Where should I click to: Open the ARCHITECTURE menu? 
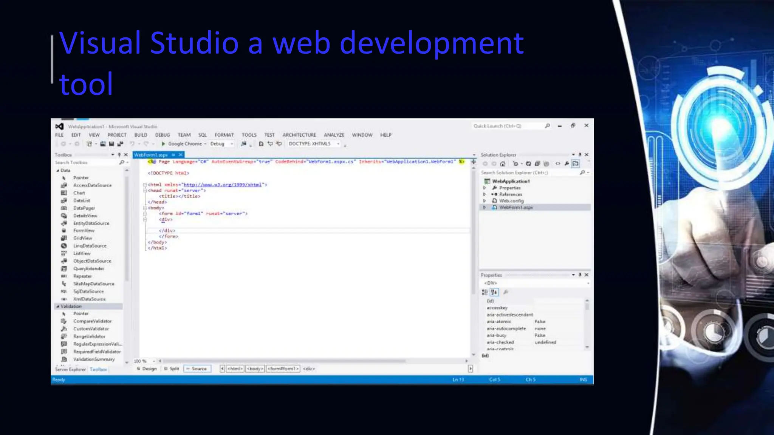click(299, 135)
